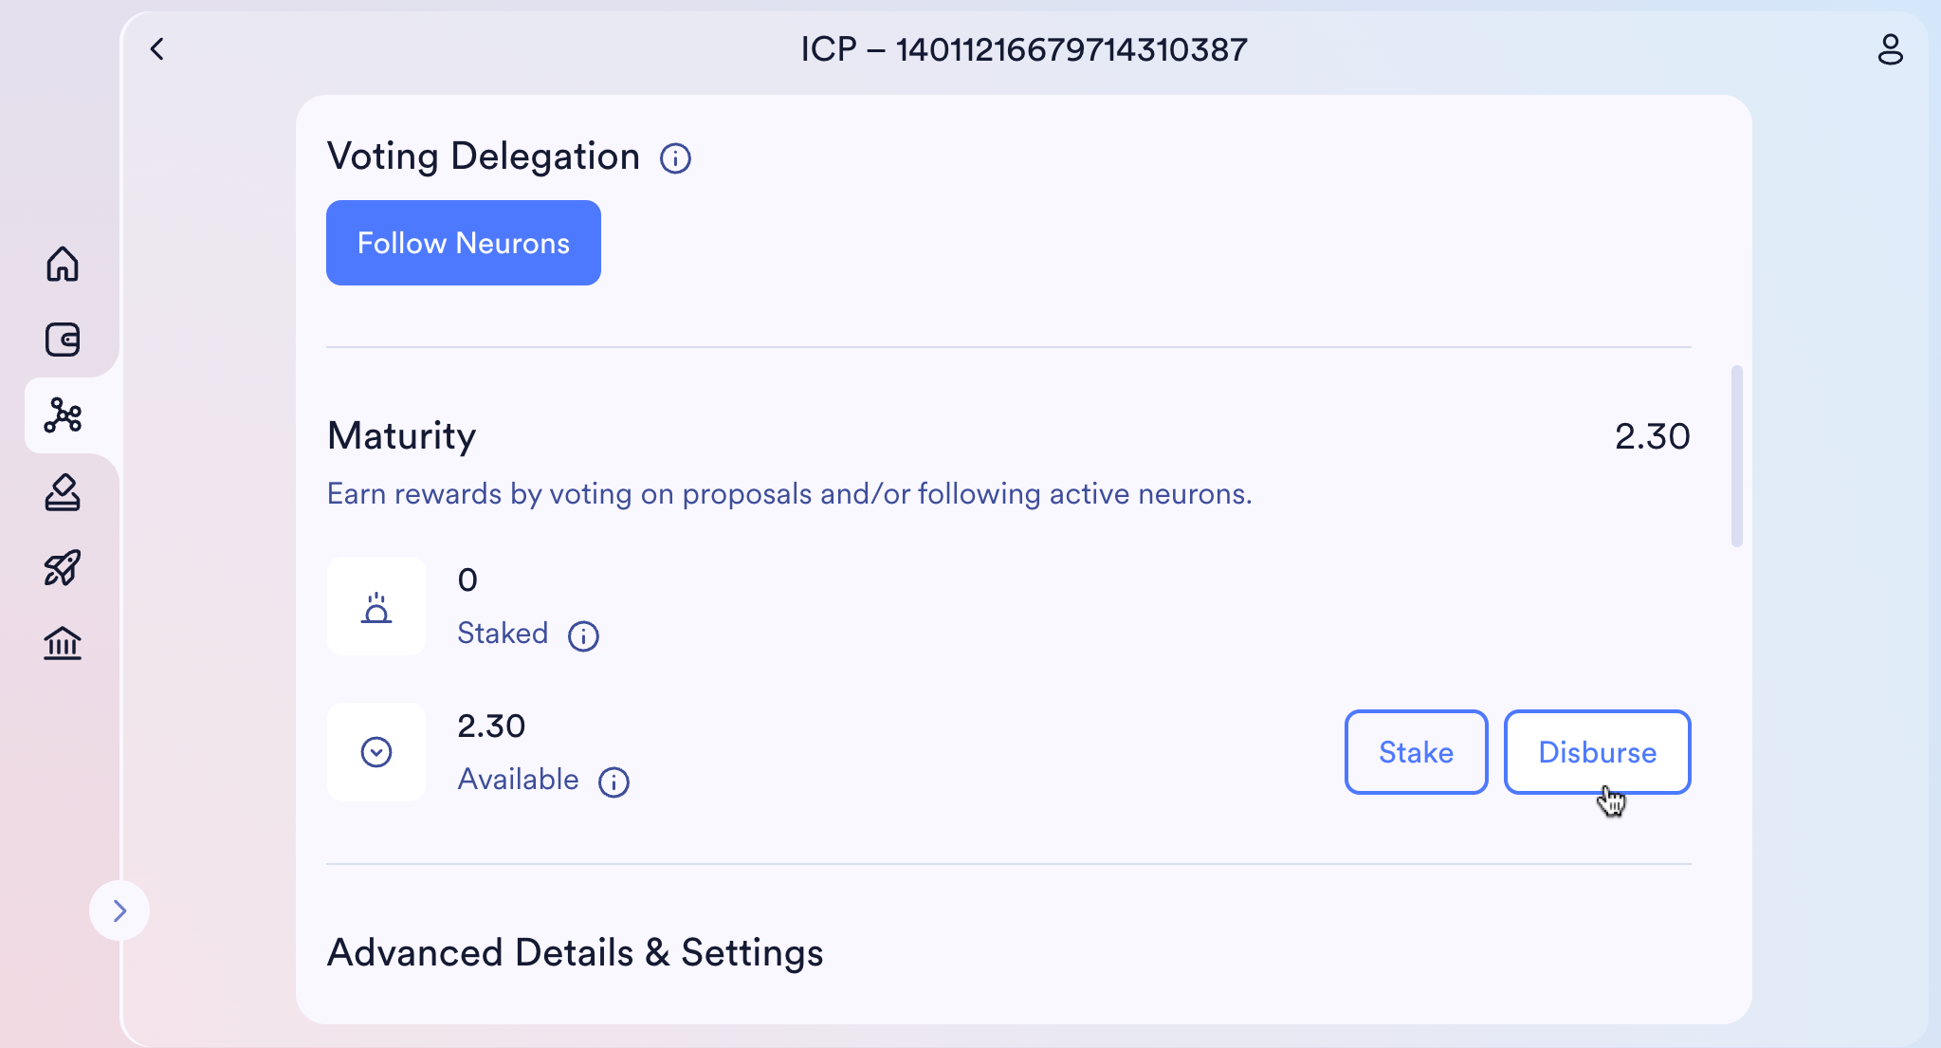Navigate to Home via sidebar

[x=63, y=267]
